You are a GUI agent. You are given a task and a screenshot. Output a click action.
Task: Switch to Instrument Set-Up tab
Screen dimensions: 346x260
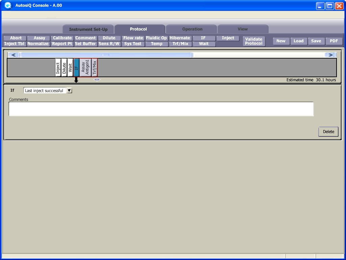(88, 29)
